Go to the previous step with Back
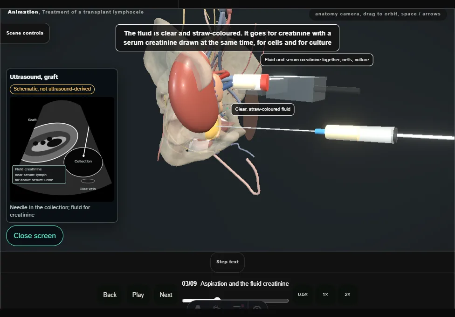 coord(110,295)
